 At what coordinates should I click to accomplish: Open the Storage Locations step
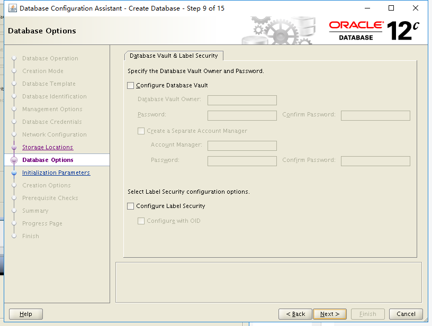[x=48, y=147]
